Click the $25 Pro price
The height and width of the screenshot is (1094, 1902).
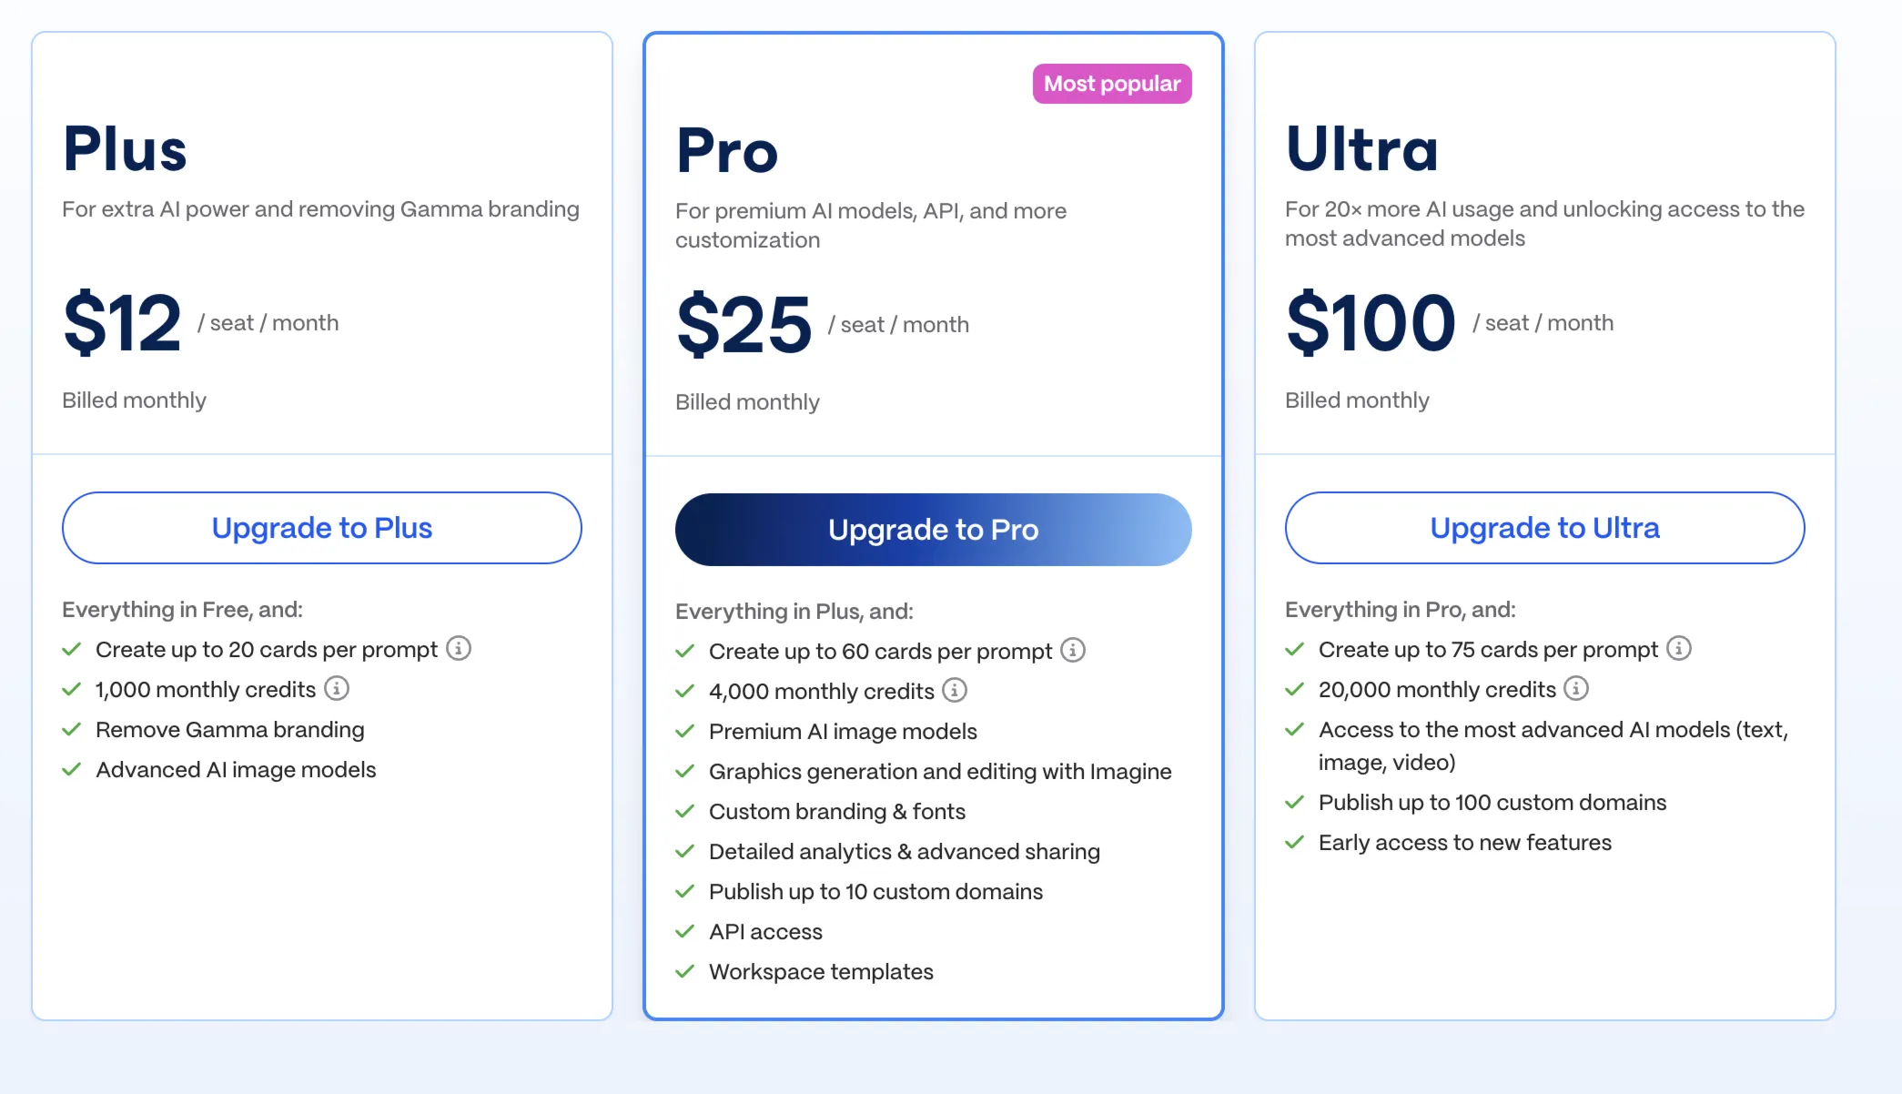(x=744, y=325)
